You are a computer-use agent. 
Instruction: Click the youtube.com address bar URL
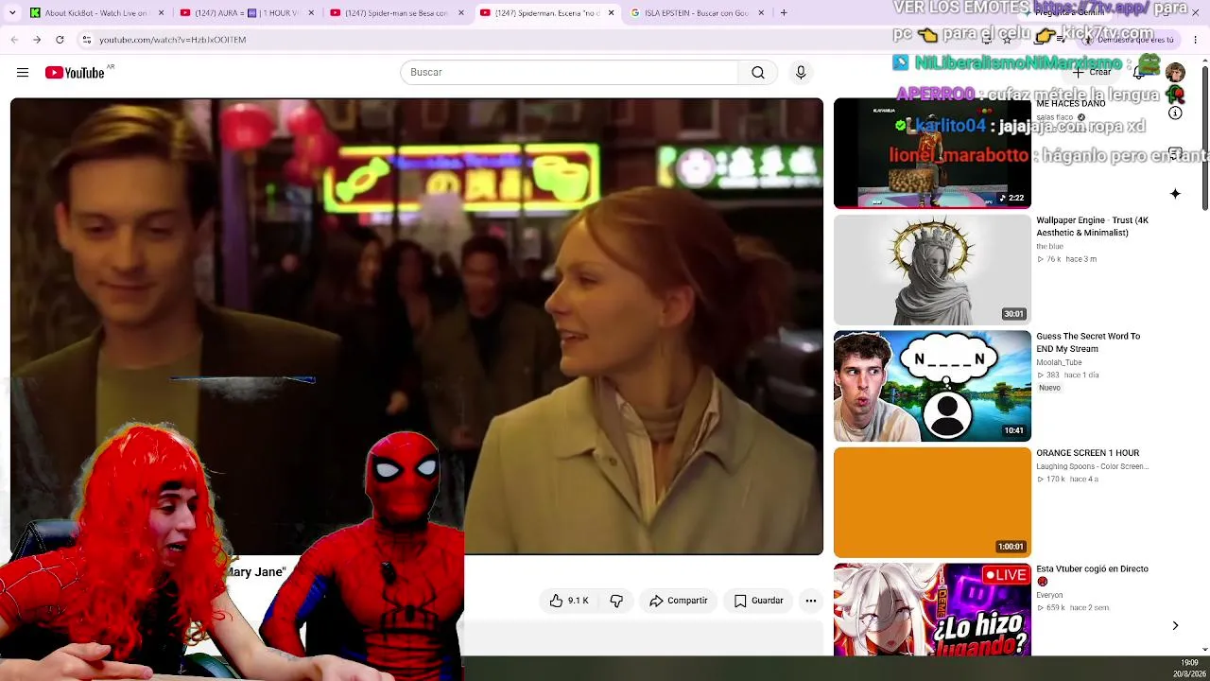(173, 40)
